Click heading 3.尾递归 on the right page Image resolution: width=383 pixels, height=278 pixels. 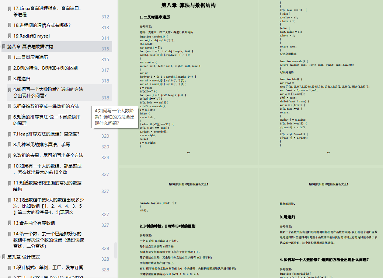tap(287, 217)
